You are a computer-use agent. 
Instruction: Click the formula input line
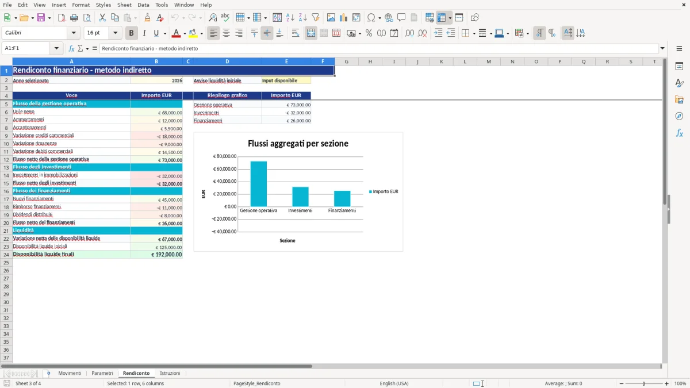pyautogui.click(x=379, y=48)
